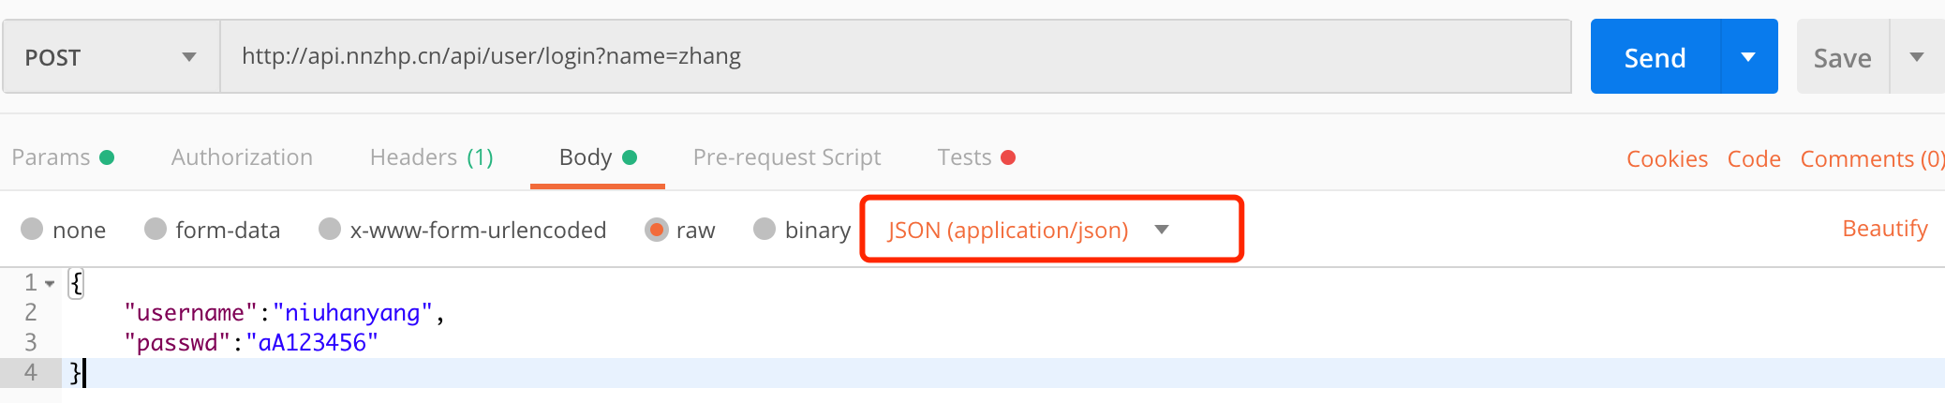Click the request URL input field
The width and height of the screenshot is (1945, 403).
895,56
